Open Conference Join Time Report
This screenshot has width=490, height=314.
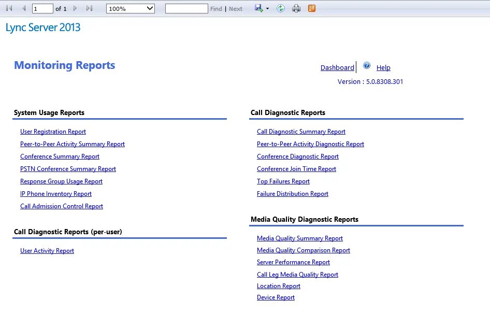pyautogui.click(x=297, y=169)
